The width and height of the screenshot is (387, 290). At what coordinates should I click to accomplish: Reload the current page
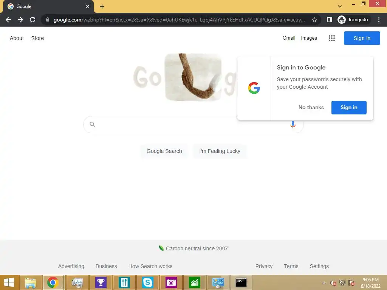33,20
